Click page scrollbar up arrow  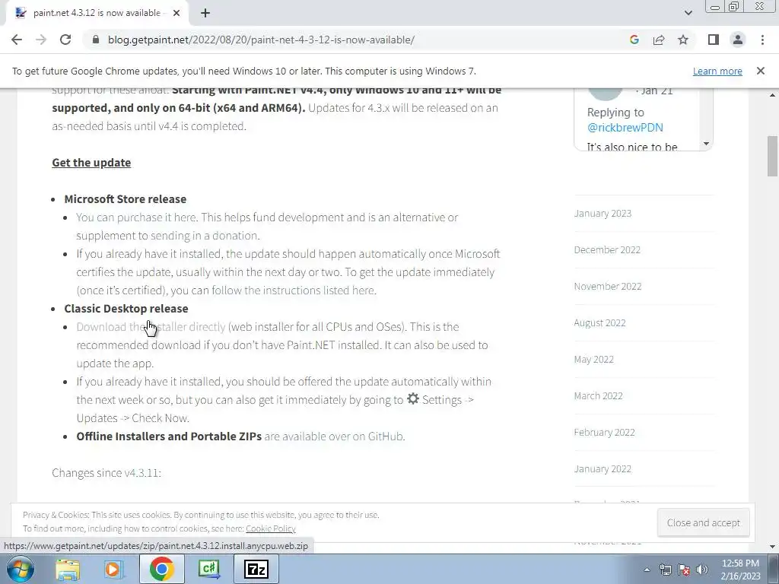773,94
